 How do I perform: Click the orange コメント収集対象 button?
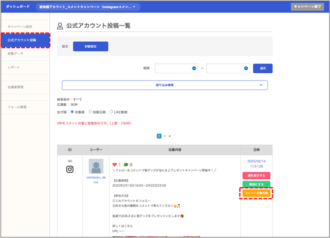click(256, 193)
